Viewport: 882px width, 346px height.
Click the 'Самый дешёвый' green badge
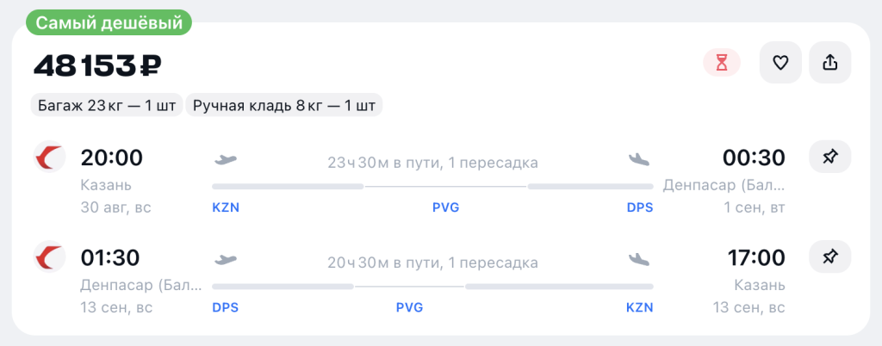(109, 23)
